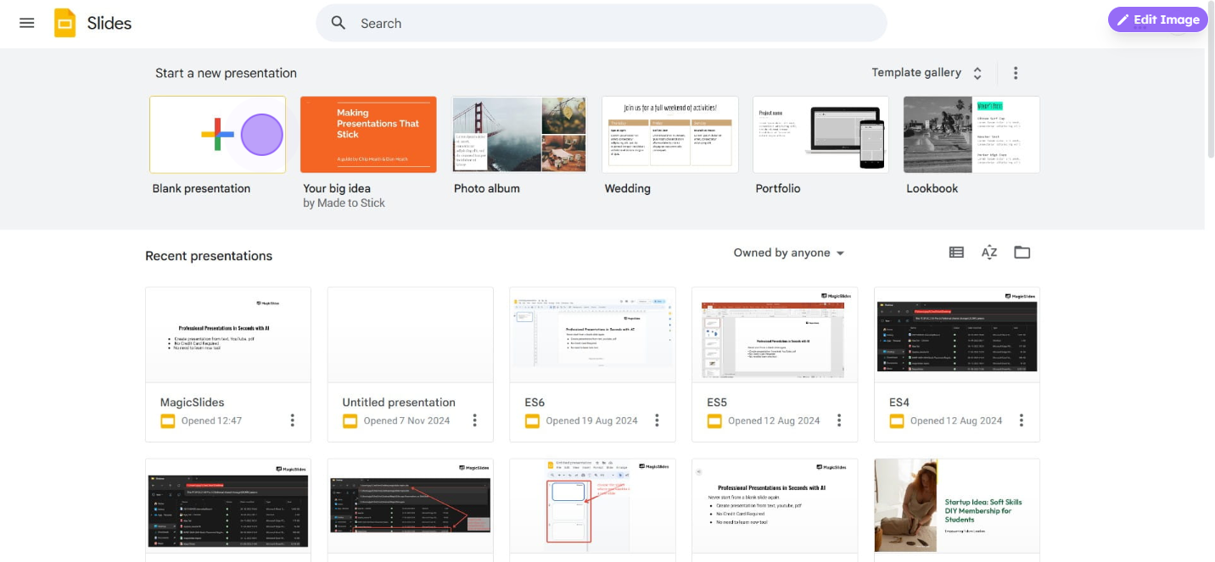Open the MagicSlides presentation thumbnail
This screenshot has width=1215, height=562.
point(228,335)
